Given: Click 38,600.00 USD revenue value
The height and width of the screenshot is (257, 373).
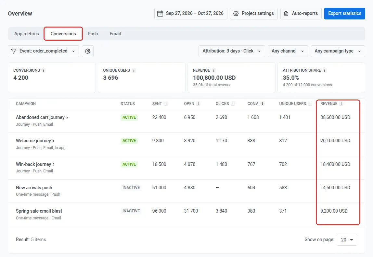Looking at the screenshot, I should 335,117.
